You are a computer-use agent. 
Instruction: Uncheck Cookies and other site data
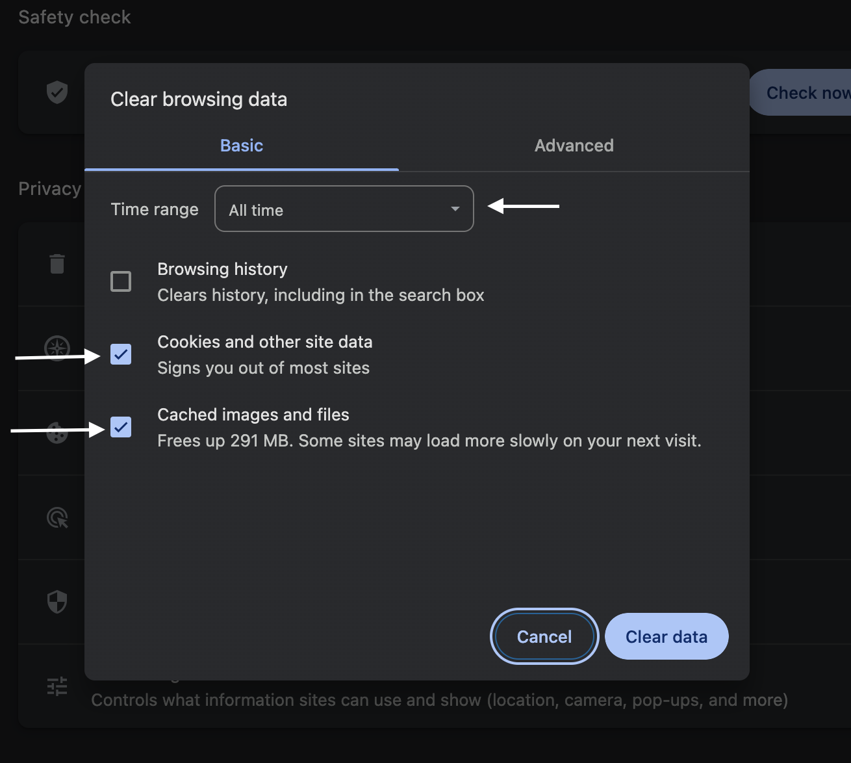click(121, 354)
